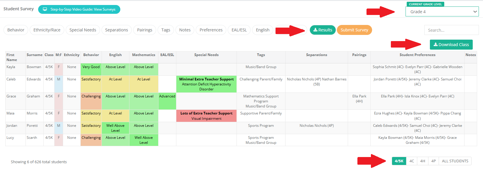Click the Download Class button
The height and width of the screenshot is (172, 483).
(x=451, y=45)
